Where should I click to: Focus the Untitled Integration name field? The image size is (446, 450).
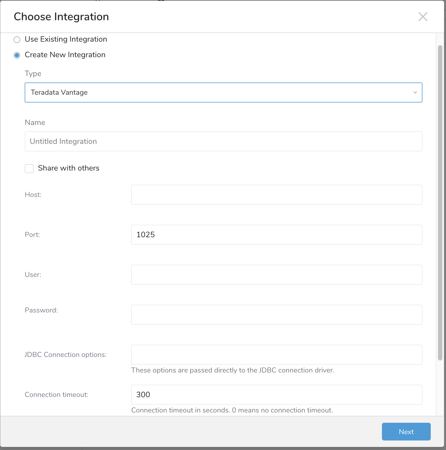[x=223, y=141]
